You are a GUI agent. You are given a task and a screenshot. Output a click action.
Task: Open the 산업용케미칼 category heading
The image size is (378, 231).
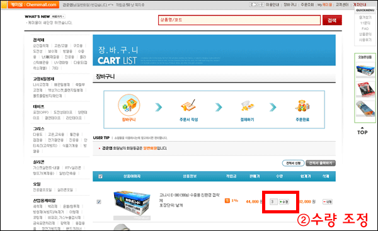(x=44, y=200)
